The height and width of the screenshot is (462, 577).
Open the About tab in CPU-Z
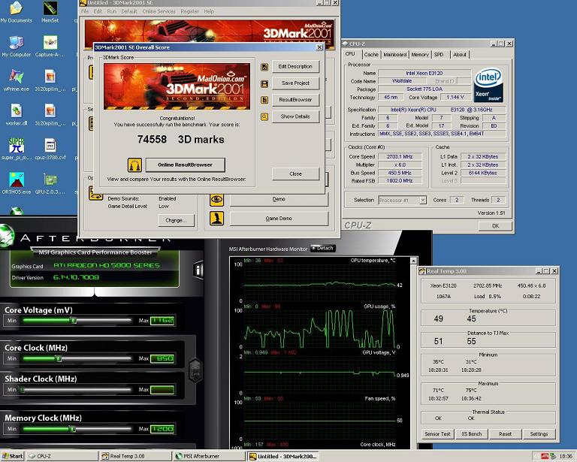460,54
